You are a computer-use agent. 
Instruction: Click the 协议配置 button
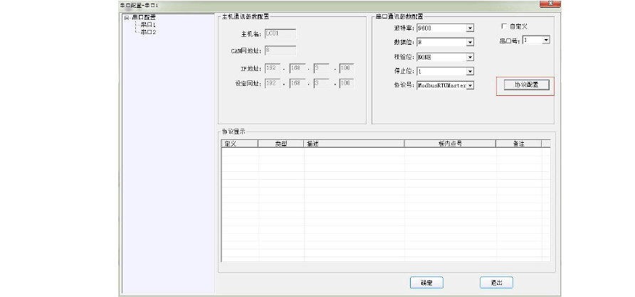(525, 85)
